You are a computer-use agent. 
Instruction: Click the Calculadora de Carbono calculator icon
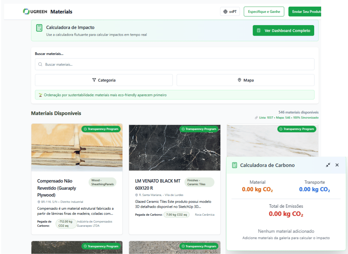(x=234, y=165)
